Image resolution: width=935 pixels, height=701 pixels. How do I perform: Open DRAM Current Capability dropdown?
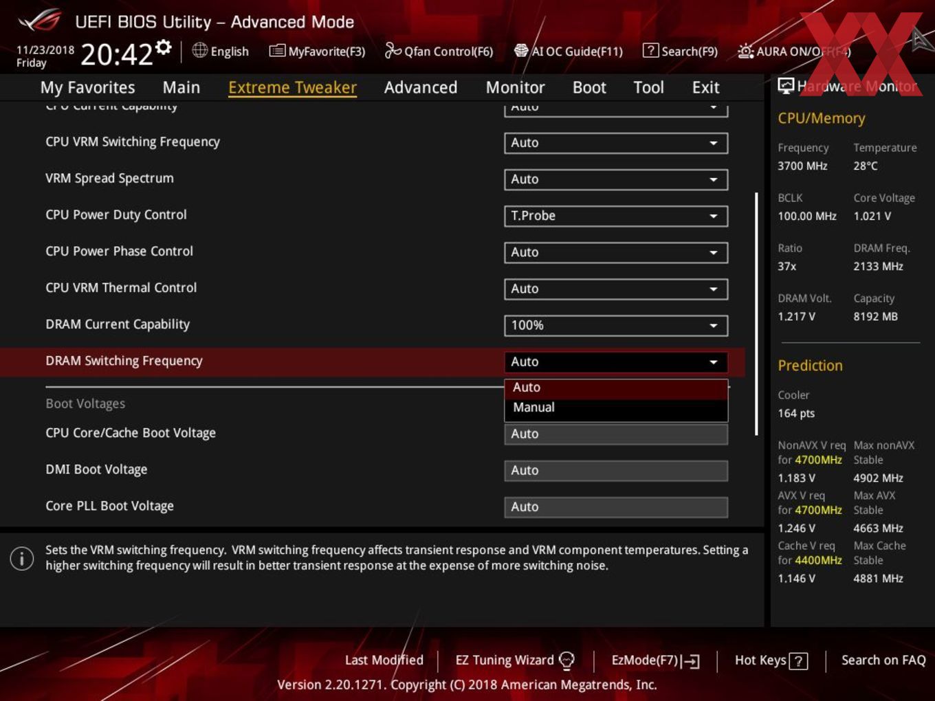pos(616,325)
